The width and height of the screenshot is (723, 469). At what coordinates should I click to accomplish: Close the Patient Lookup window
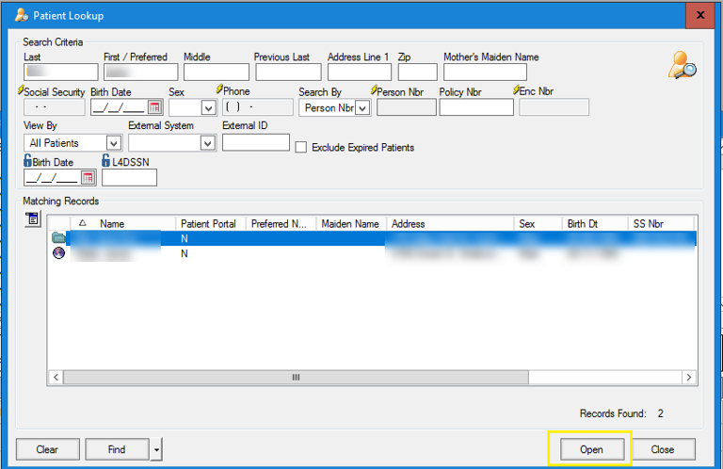[x=700, y=15]
